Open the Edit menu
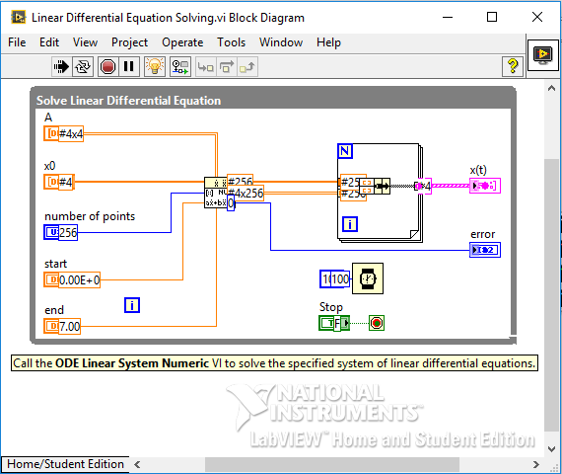Screen dimensions: 562x474 (x=49, y=42)
